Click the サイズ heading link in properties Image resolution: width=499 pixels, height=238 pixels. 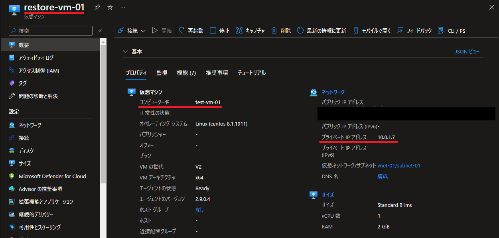pyautogui.click(x=328, y=195)
